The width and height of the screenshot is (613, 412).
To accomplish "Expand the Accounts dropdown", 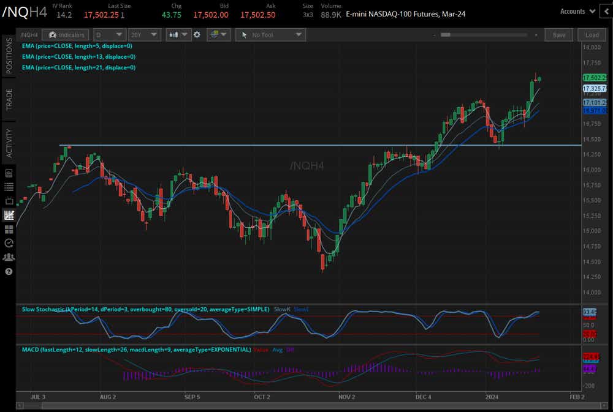I will coord(577,11).
